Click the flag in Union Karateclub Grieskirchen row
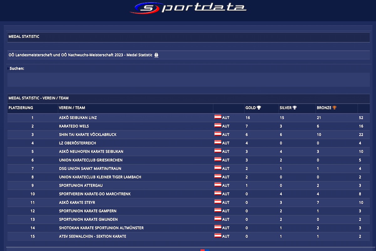The image size is (376, 251). [218, 160]
